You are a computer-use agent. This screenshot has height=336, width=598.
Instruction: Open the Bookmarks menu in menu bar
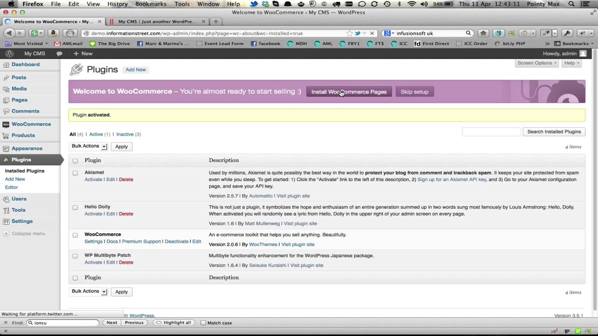151,4
